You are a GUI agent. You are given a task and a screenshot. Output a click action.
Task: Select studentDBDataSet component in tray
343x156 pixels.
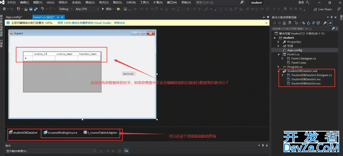(23, 132)
